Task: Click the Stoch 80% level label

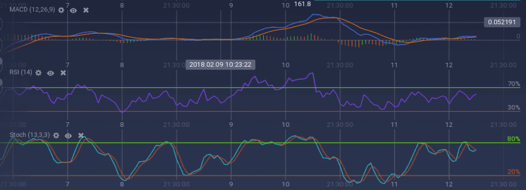Action: pyautogui.click(x=514, y=139)
